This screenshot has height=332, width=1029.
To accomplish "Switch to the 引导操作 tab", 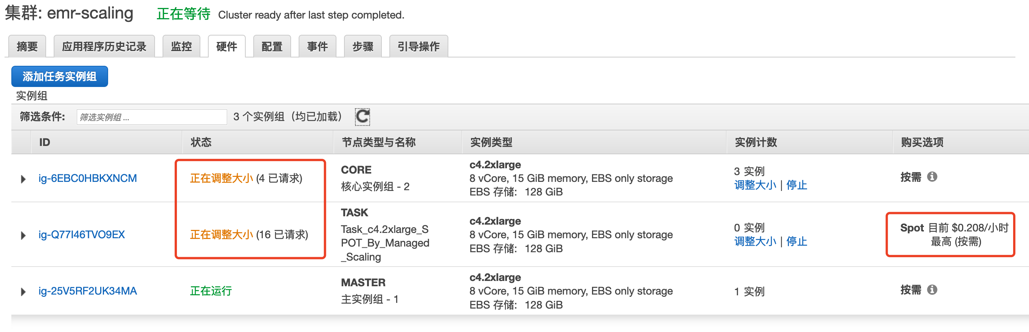I will tap(418, 47).
